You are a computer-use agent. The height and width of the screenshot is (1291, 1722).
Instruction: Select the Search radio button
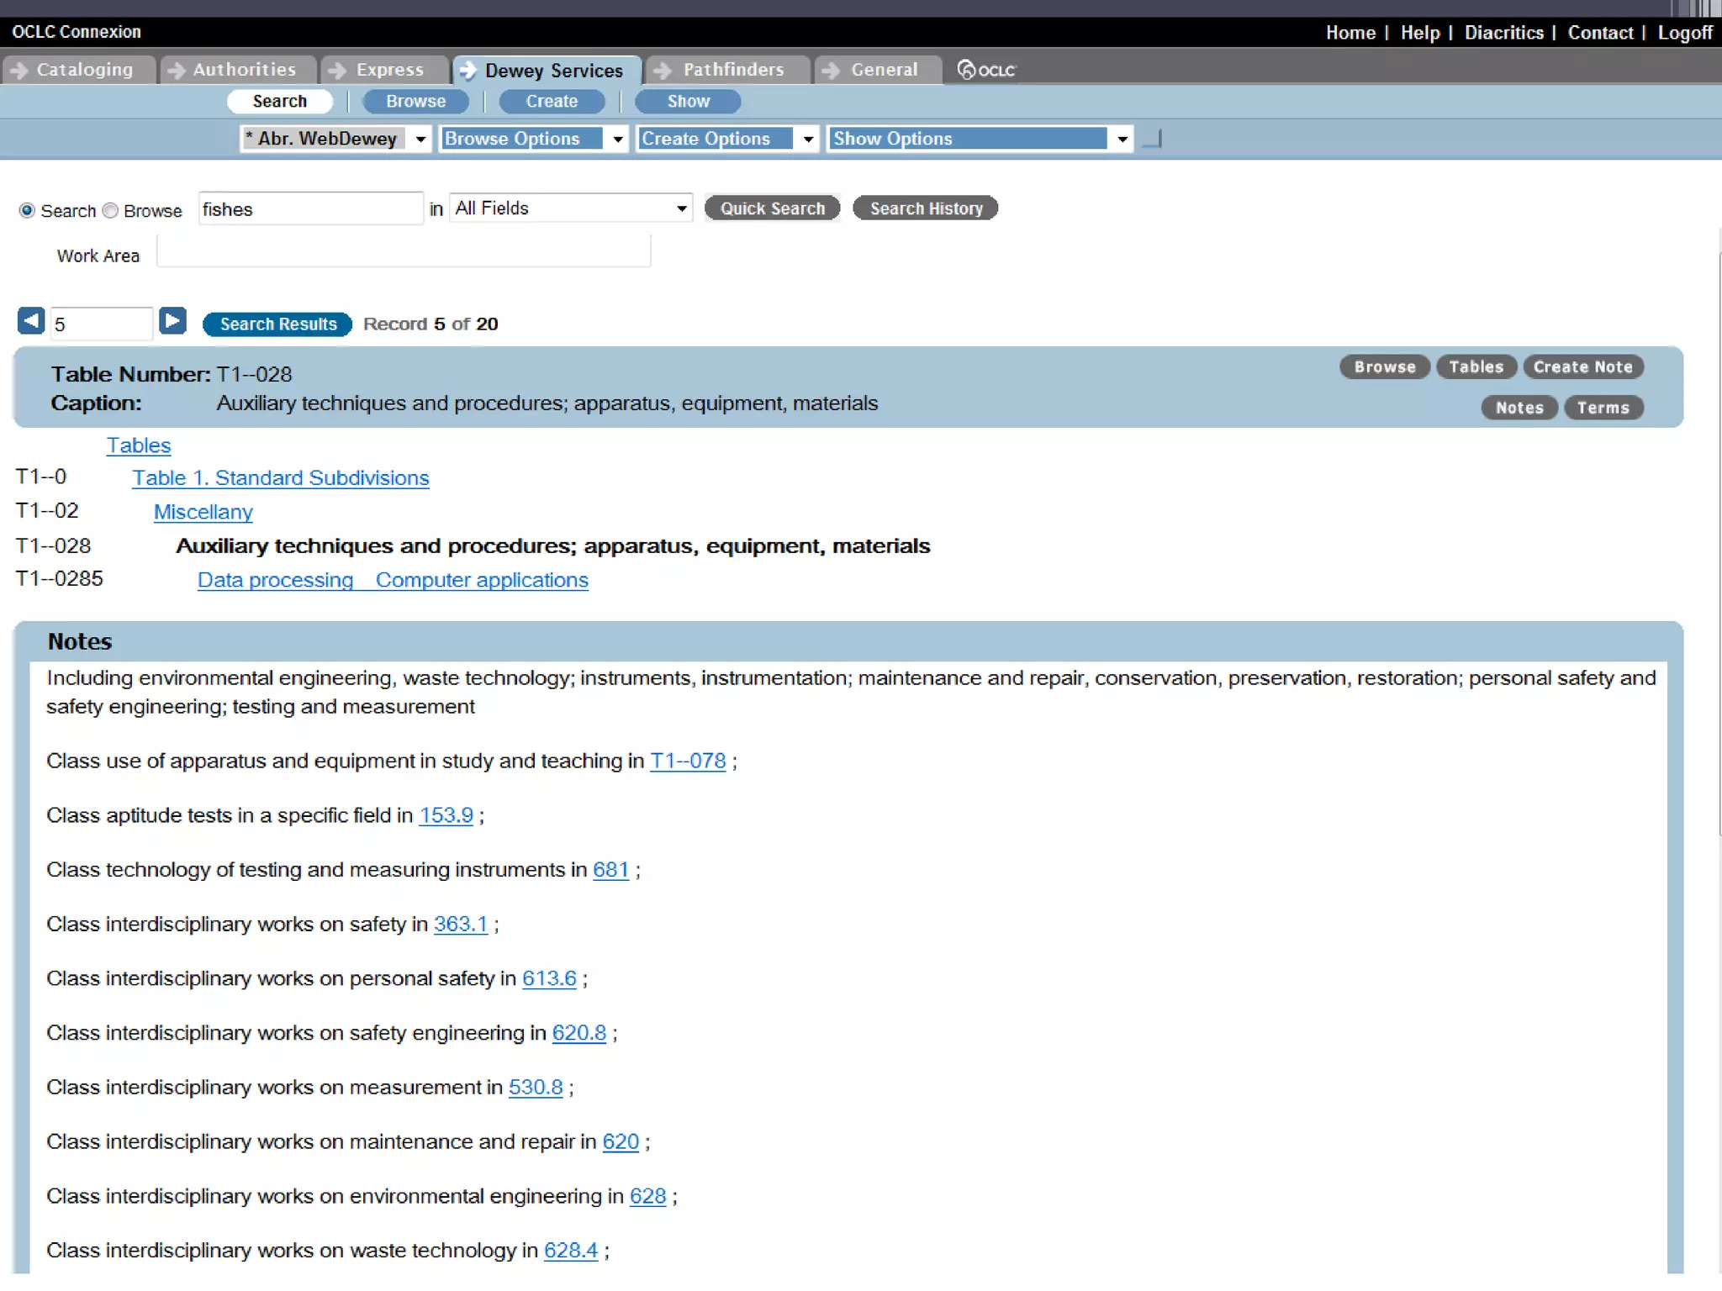27,211
